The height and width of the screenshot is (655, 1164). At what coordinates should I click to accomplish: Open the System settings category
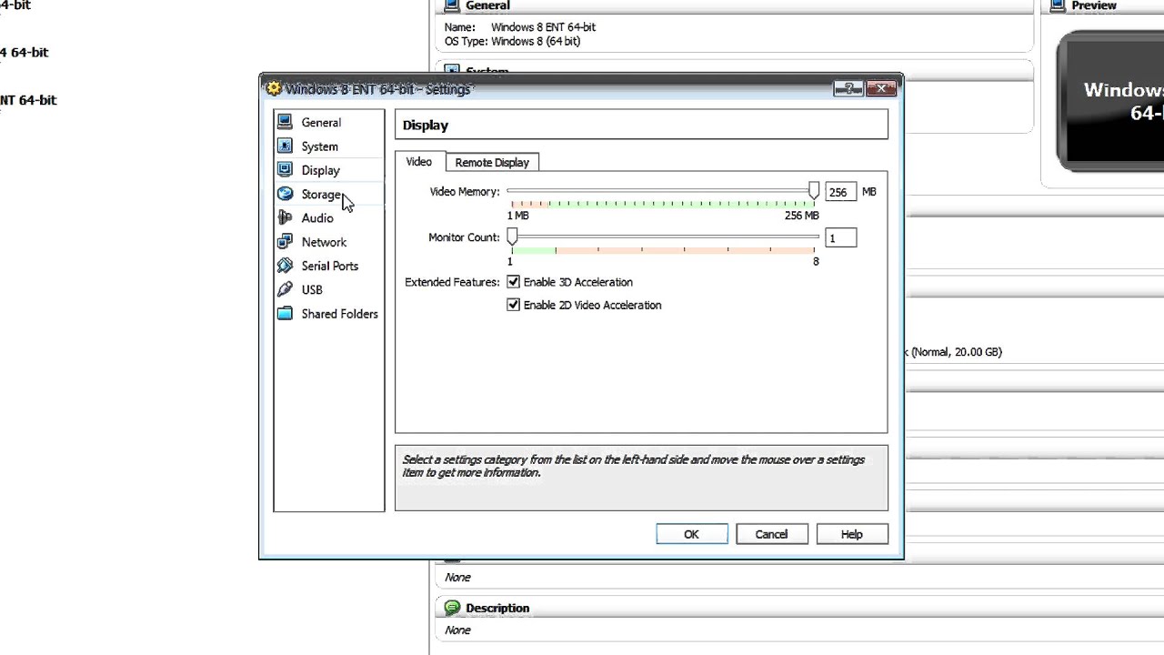coord(319,146)
